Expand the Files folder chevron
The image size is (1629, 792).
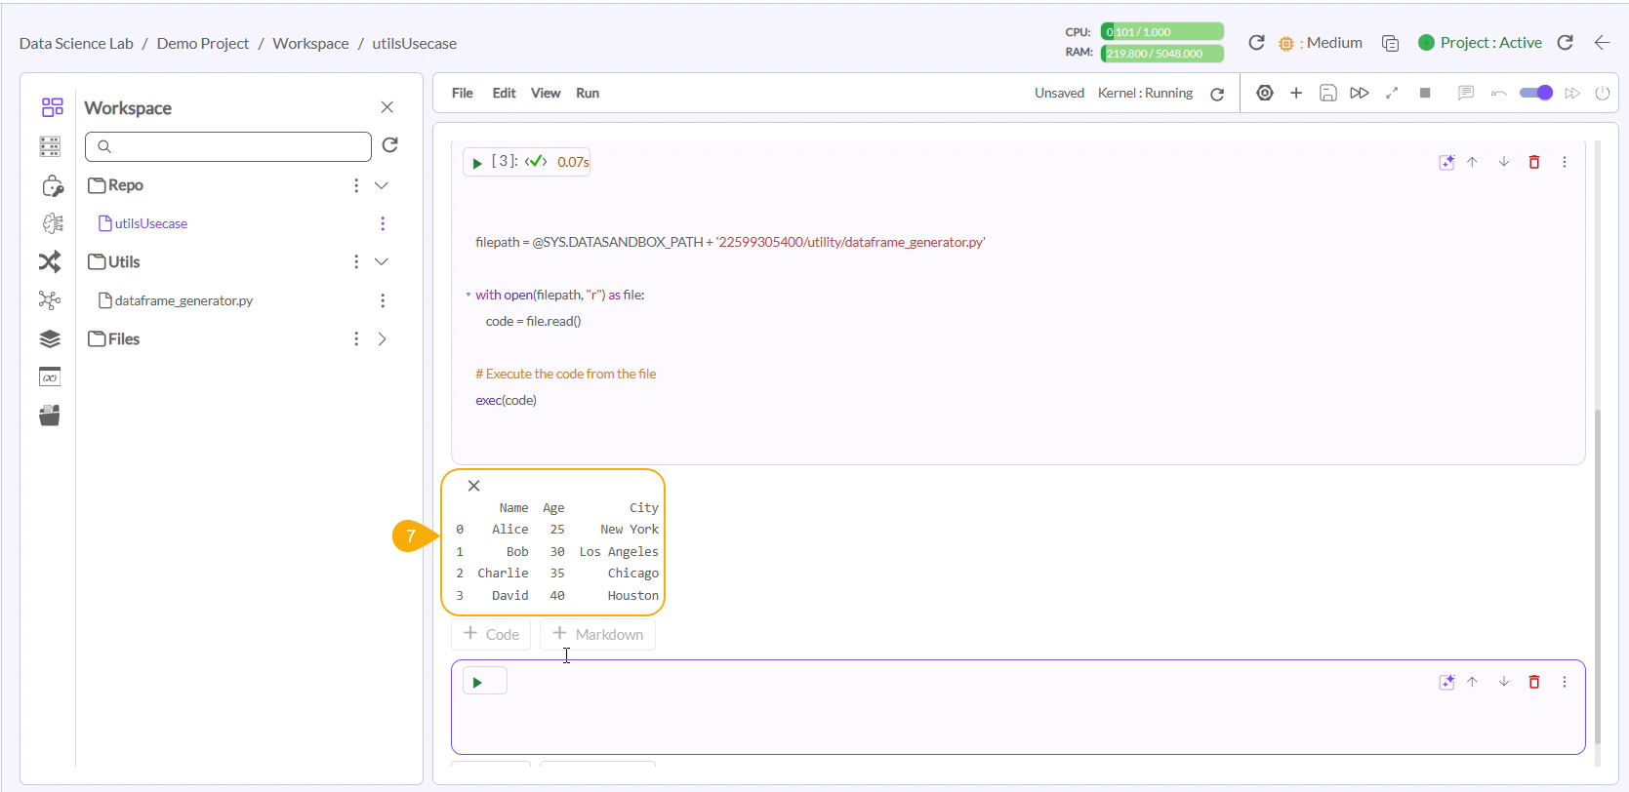click(x=382, y=339)
